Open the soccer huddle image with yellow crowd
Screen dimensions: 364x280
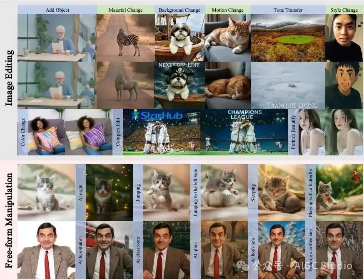[x=162, y=132]
